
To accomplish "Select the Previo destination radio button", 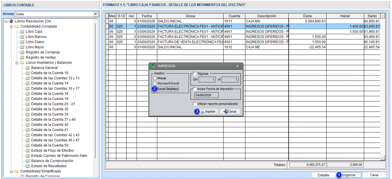I will [155, 78].
